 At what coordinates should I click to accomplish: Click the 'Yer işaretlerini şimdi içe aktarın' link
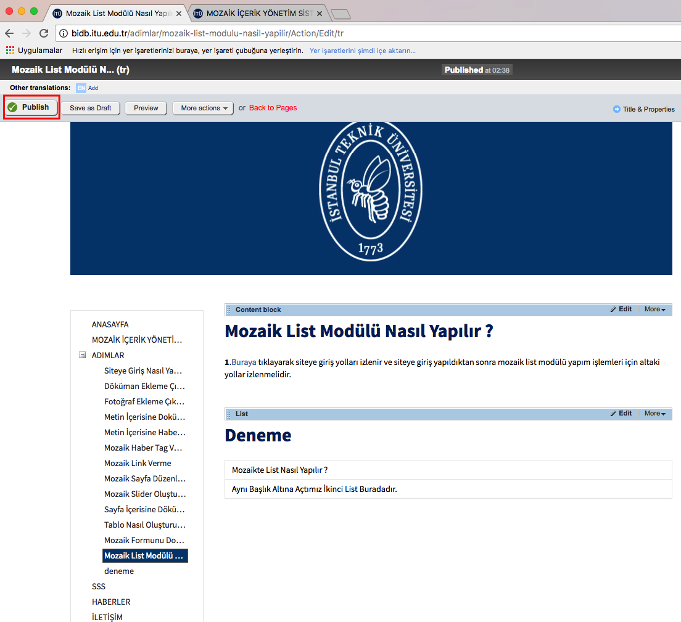point(363,51)
